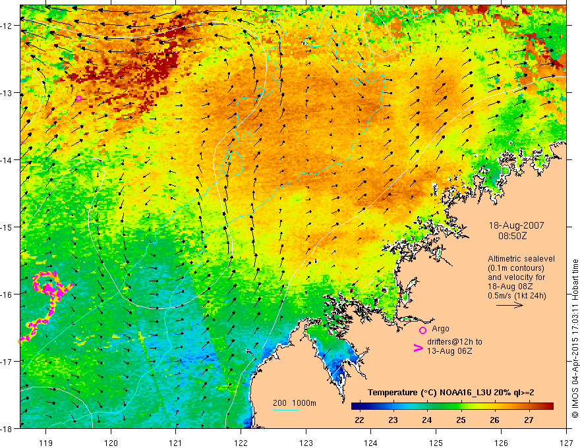Click the latitude axis label -14
The image size is (580, 448).
pos(7,160)
